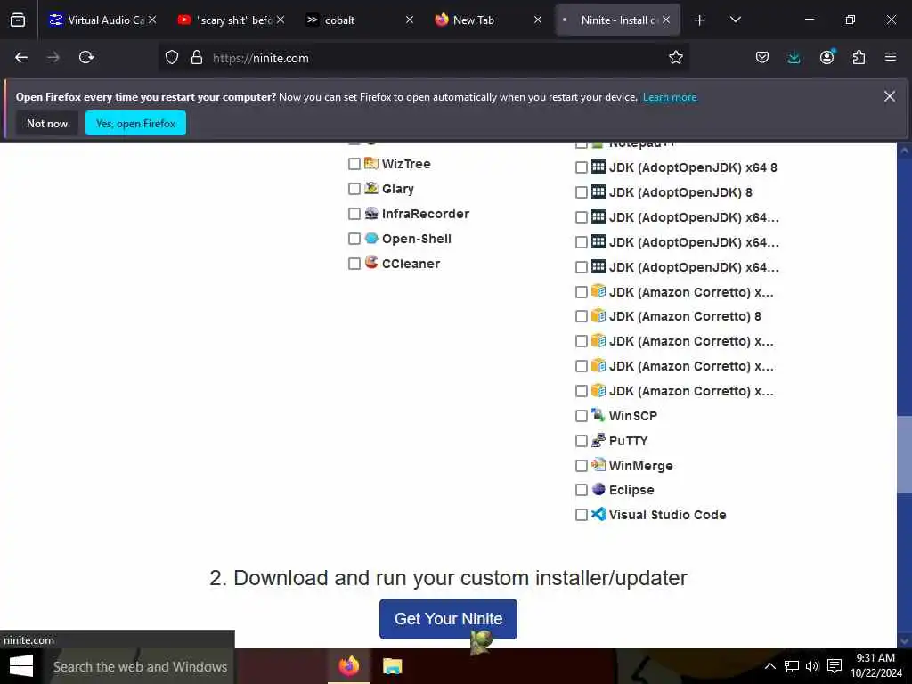Click the Eclipse icon
The image size is (912, 684).
598,489
